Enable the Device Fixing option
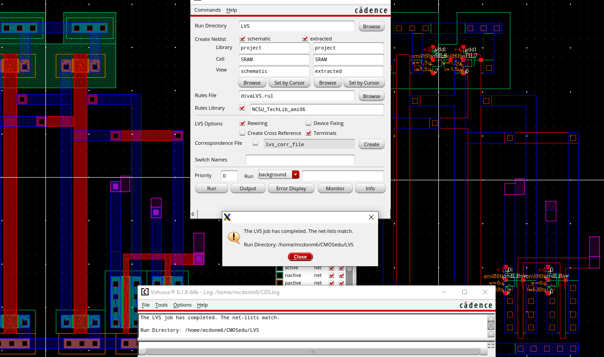The image size is (604, 357). tap(309, 123)
